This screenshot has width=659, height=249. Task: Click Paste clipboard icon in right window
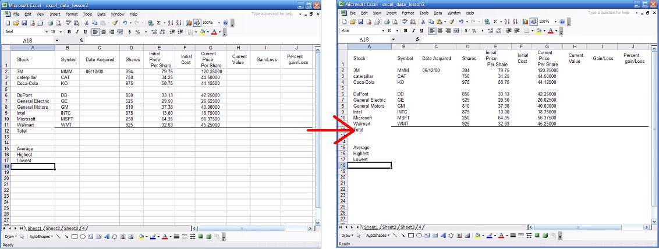click(440, 22)
